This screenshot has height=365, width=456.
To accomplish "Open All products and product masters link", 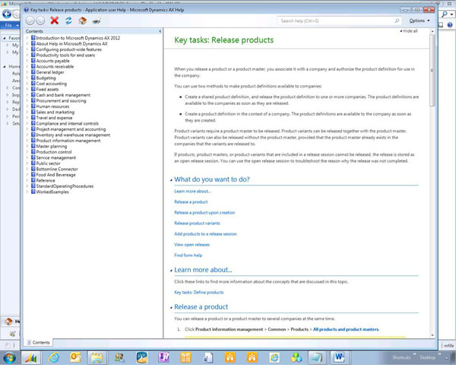I will click(346, 329).
